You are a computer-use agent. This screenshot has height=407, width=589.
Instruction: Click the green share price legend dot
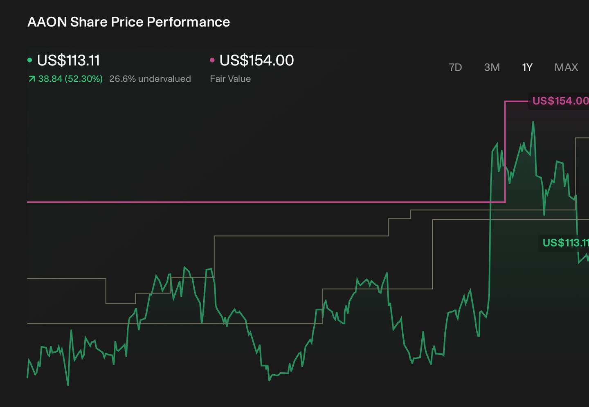coord(29,60)
